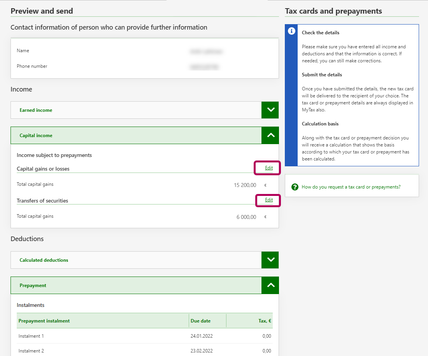
Task: Click the green question mark help icon
Action: coord(295,187)
